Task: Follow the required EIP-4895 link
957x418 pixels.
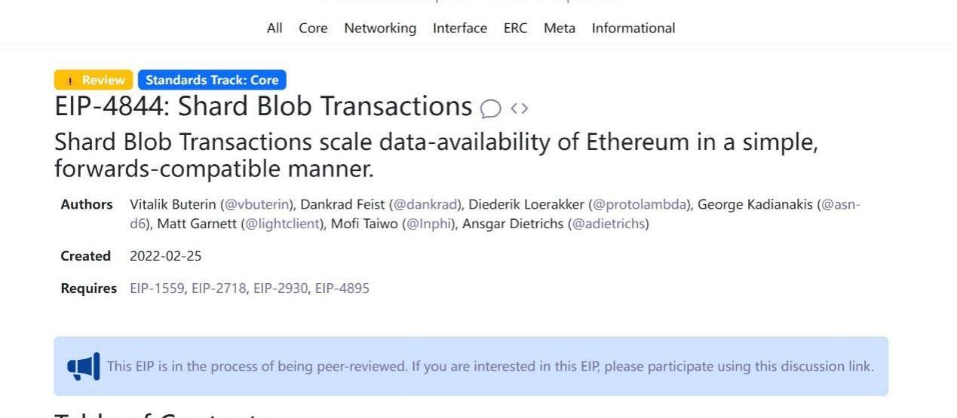Action: tap(342, 288)
